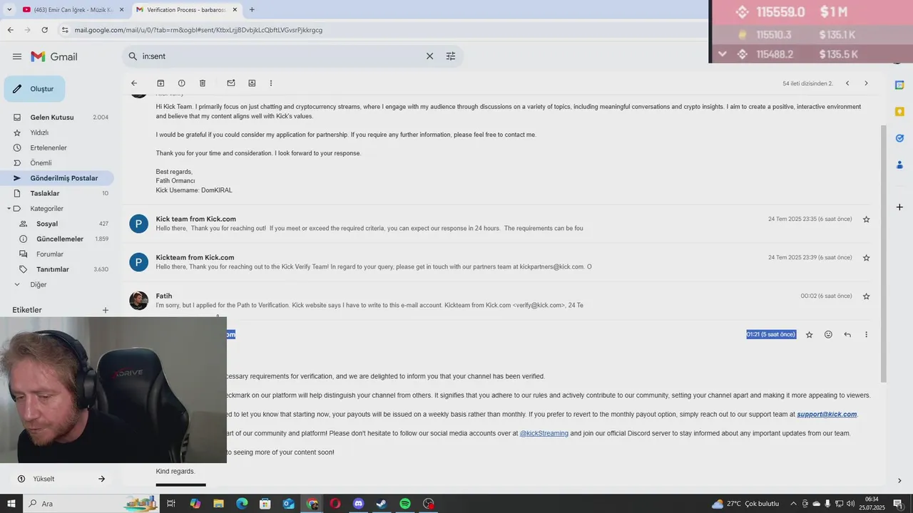Open Spotify from taskbar

(405, 504)
